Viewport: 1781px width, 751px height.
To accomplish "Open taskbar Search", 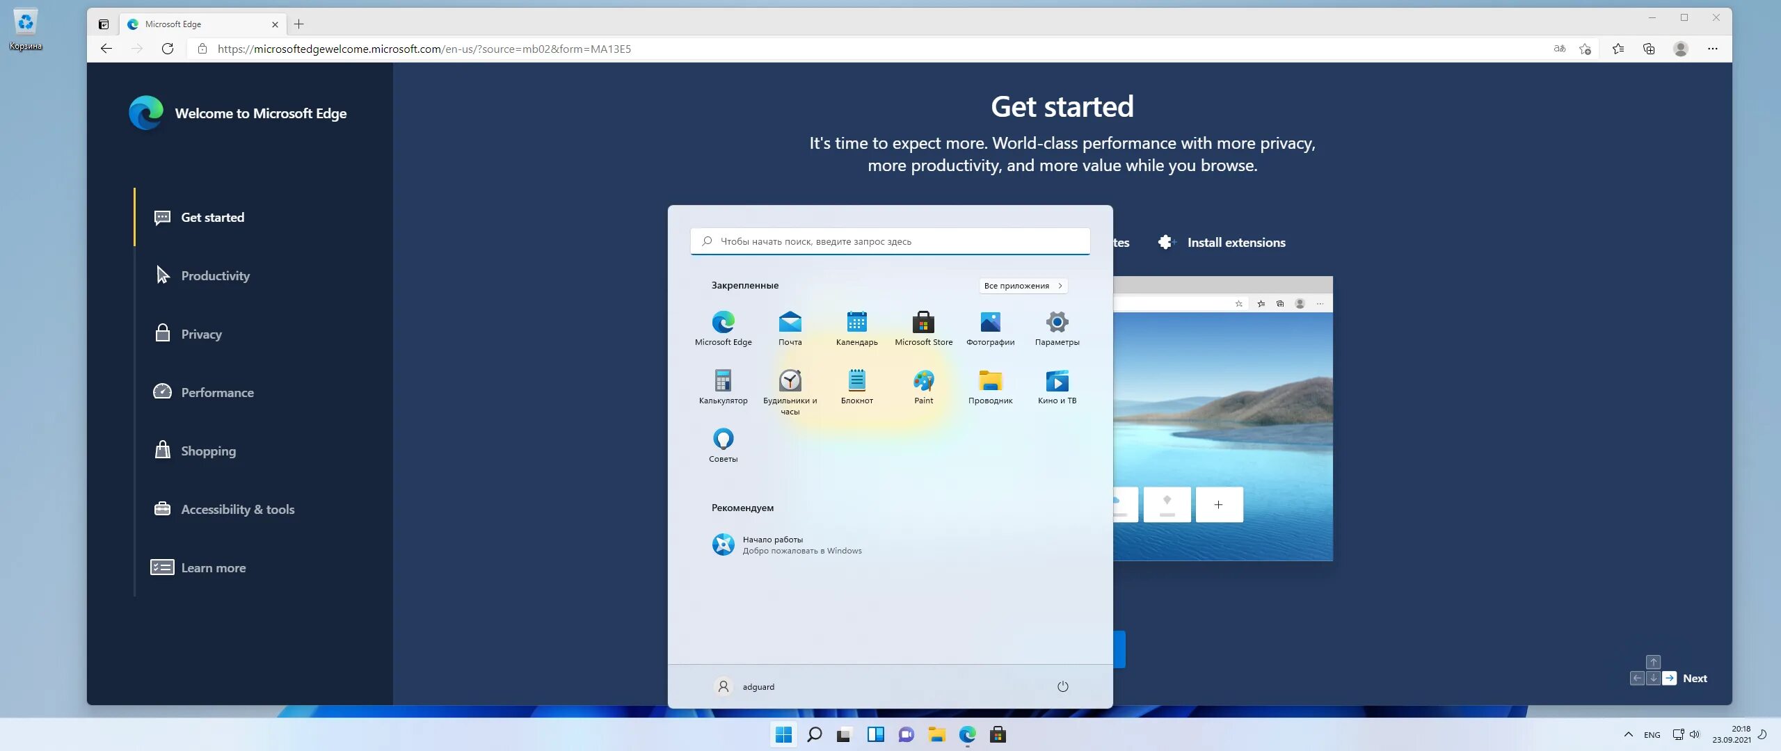I will click(x=815, y=735).
